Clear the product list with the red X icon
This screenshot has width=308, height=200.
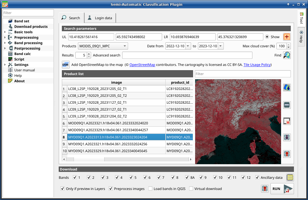coord(287,121)
